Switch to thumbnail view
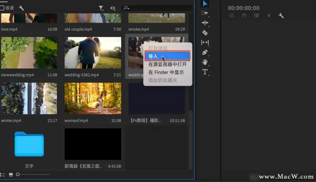This screenshot has width=316, height=182. coord(11,174)
